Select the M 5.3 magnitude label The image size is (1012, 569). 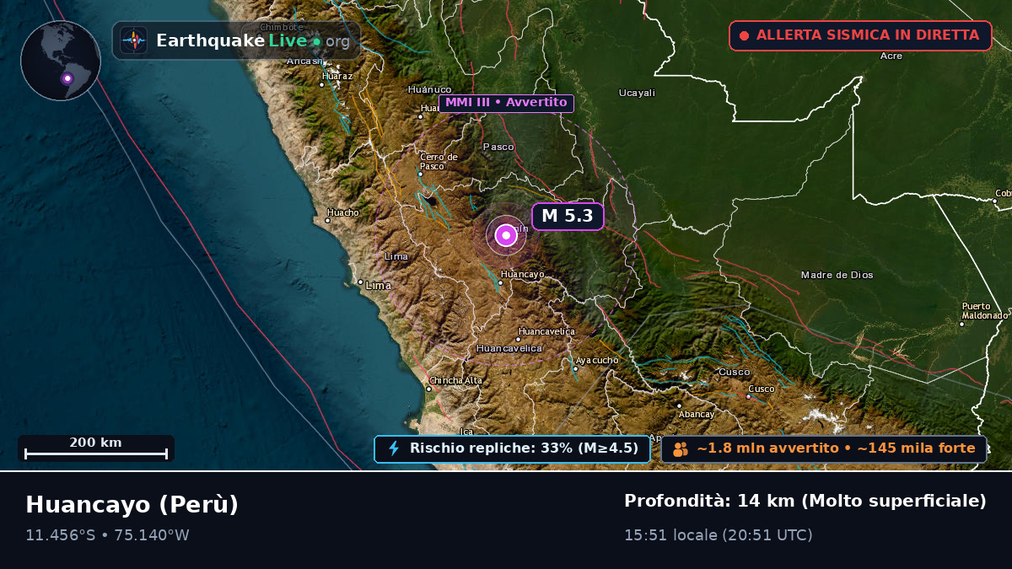[568, 216]
